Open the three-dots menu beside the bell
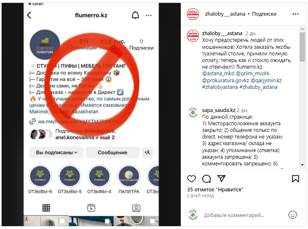This screenshot has height=229, width=308. coord(149,15)
